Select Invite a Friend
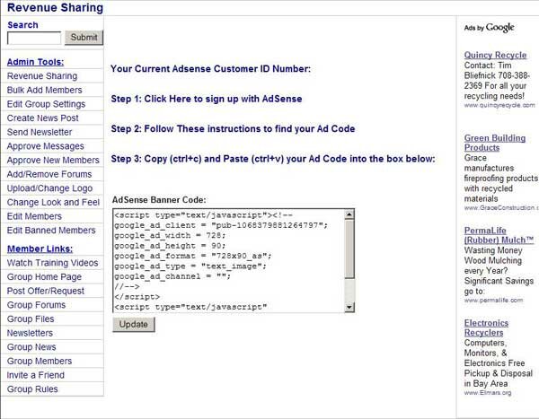 click(x=36, y=375)
